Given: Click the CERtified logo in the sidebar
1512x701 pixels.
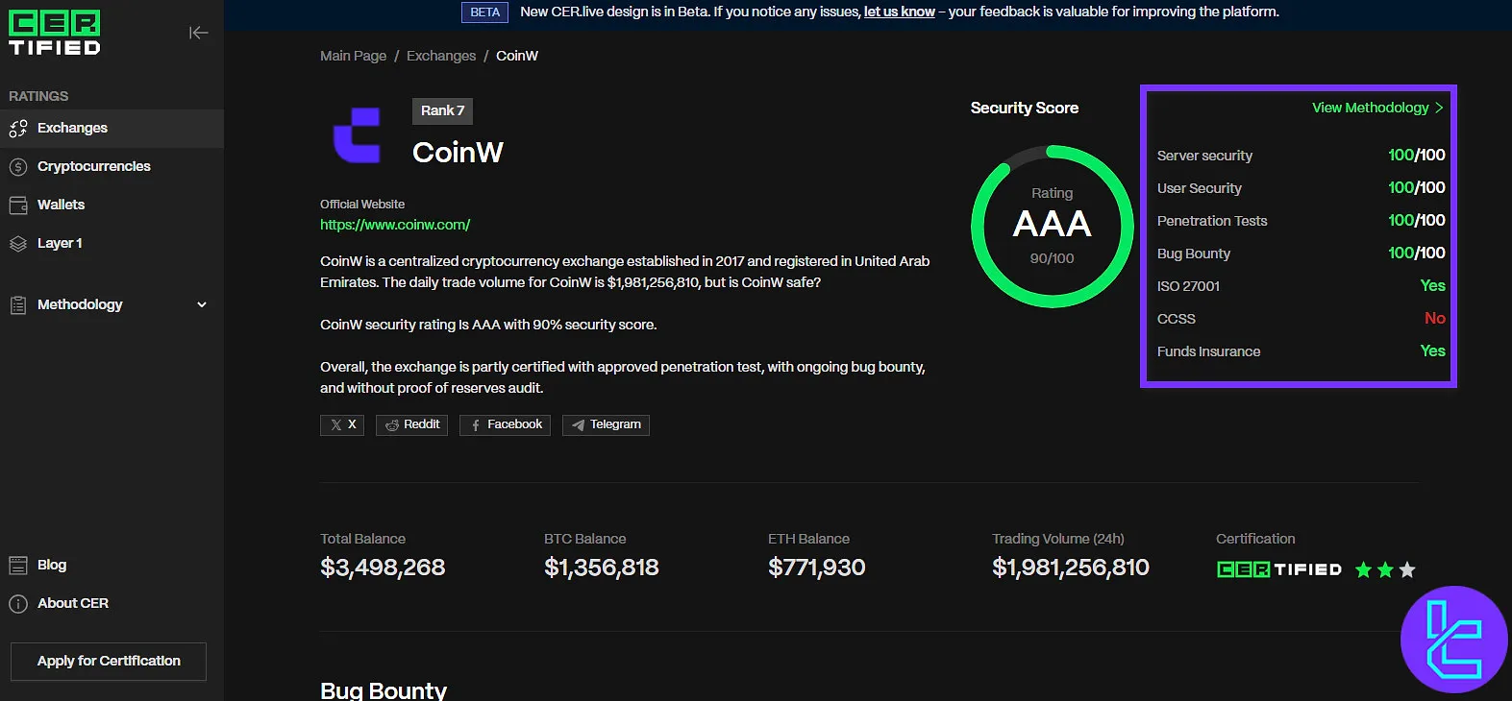Looking at the screenshot, I should tap(55, 34).
